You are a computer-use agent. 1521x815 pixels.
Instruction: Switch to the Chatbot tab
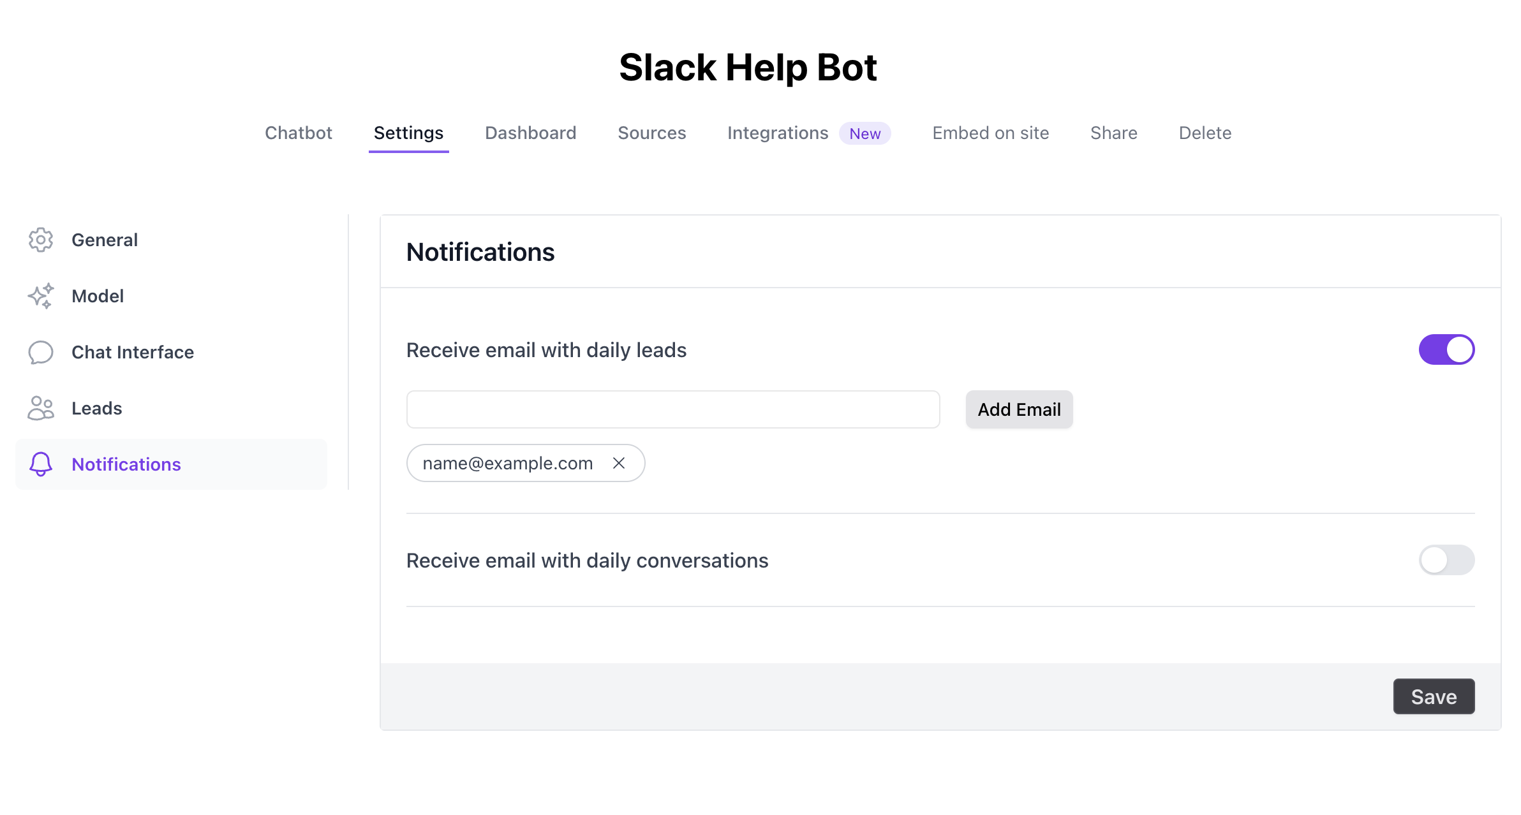coord(299,133)
